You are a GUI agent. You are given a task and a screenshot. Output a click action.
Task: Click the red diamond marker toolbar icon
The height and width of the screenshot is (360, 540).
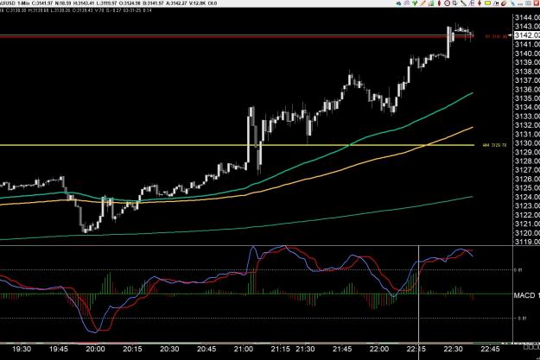[440, 3]
